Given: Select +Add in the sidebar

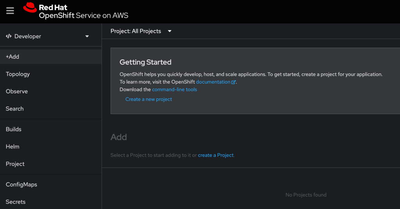Looking at the screenshot, I should coord(13,57).
